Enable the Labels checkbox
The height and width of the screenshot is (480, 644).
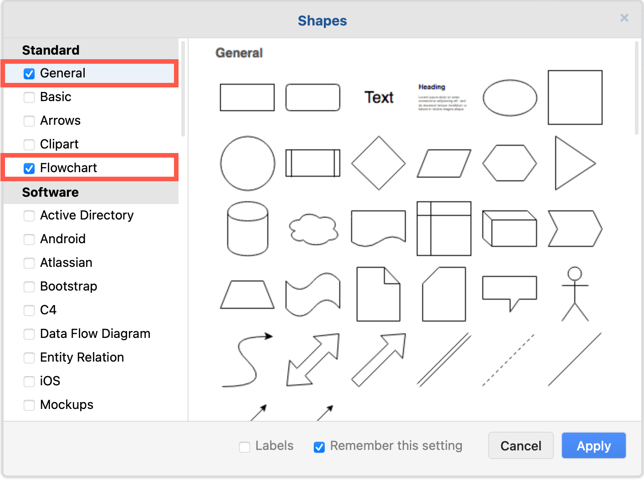[245, 447]
